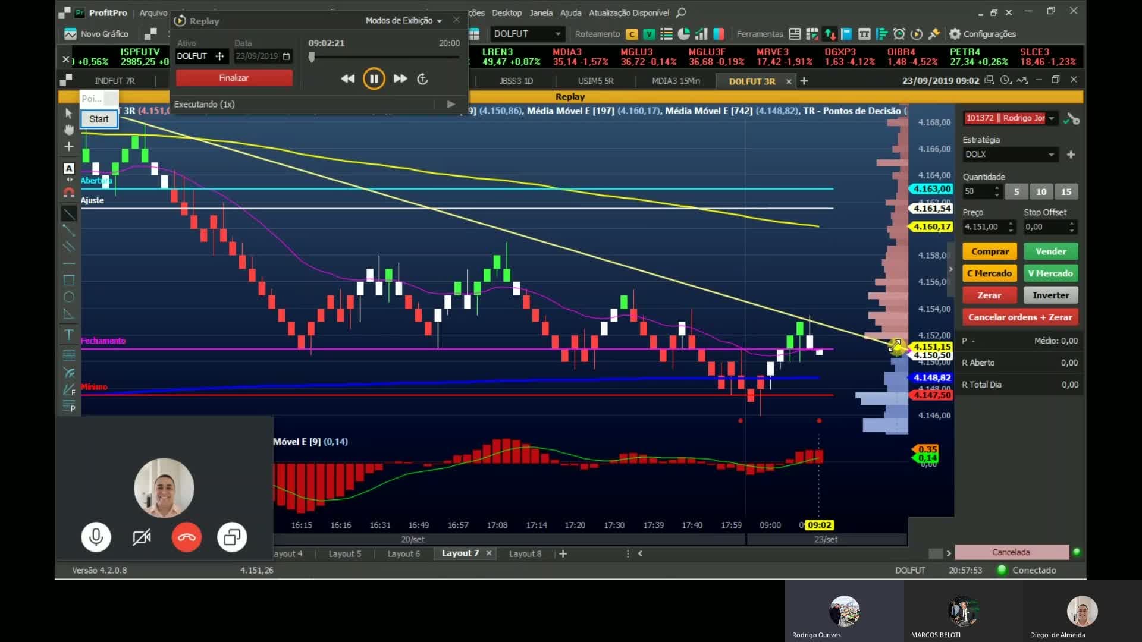Click the Stop Offset field

pos(1046,227)
